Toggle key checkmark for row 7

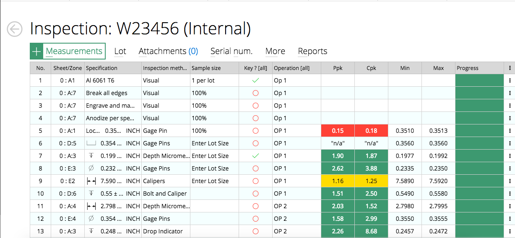coord(255,156)
